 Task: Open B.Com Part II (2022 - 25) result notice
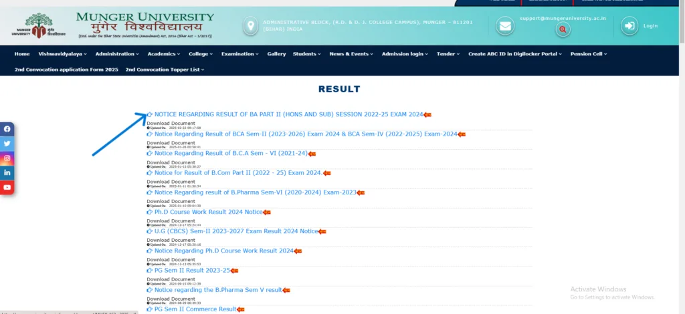pyautogui.click(x=238, y=172)
